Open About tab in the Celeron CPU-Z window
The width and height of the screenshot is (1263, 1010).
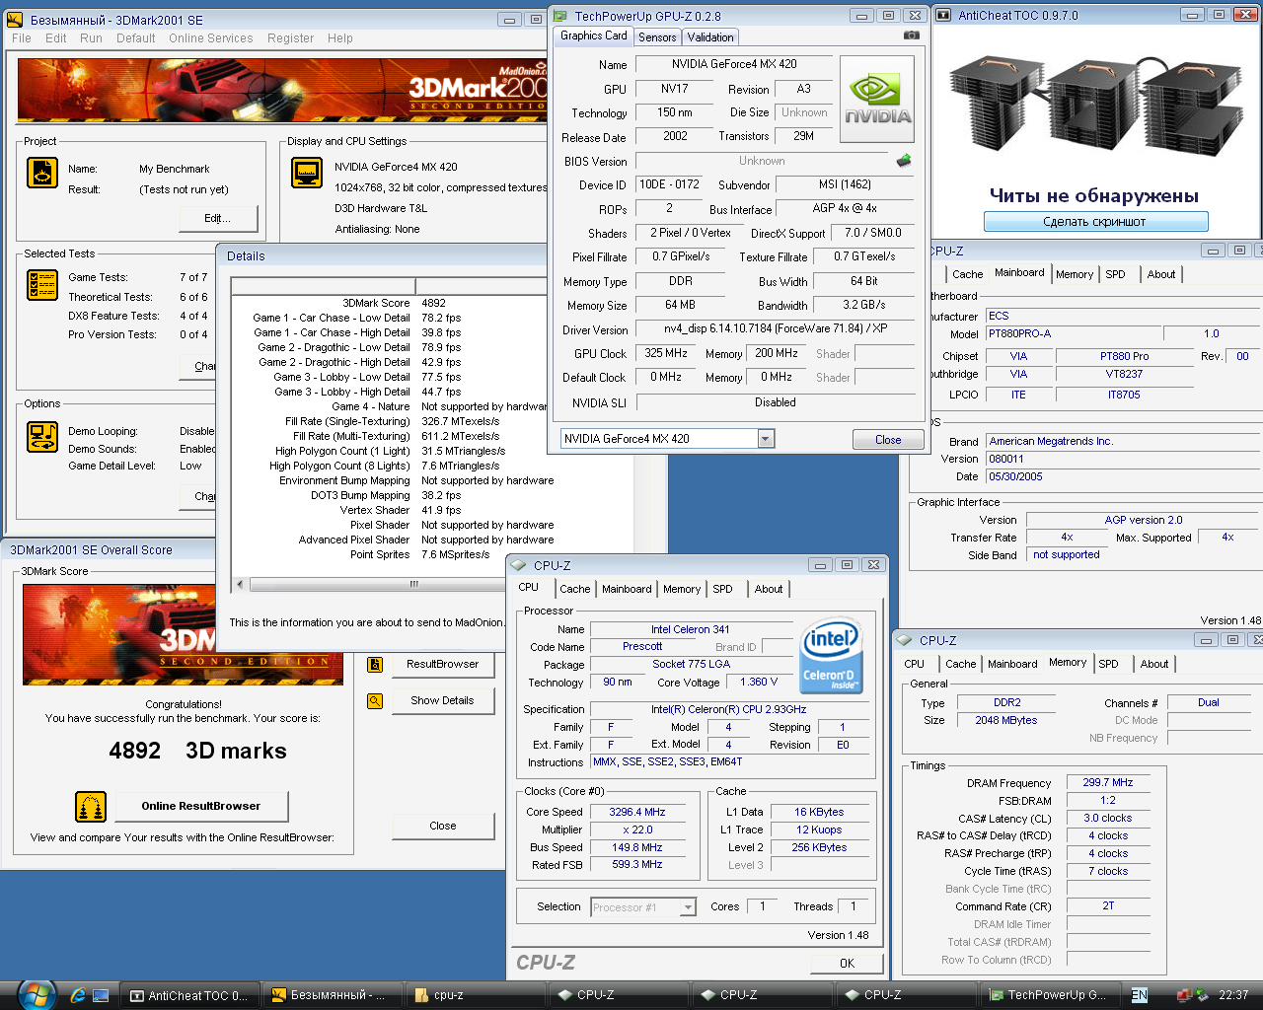769,589
